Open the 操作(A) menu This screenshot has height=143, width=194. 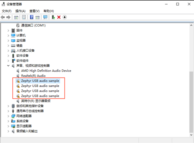click(x=20, y=11)
